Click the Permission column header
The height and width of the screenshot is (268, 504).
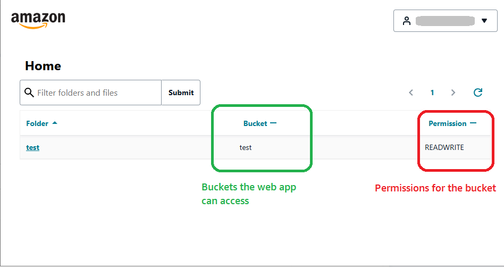pyautogui.click(x=447, y=123)
